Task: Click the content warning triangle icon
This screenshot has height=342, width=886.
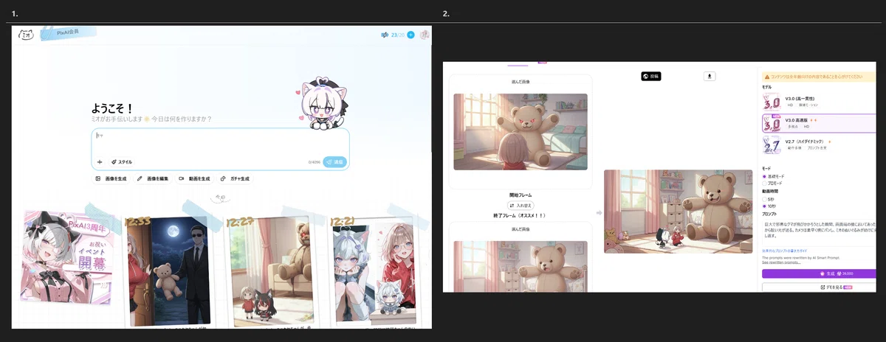Action: click(x=767, y=77)
